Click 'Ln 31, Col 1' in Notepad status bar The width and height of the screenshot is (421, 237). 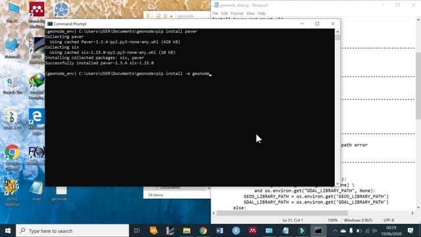pyautogui.click(x=293, y=221)
